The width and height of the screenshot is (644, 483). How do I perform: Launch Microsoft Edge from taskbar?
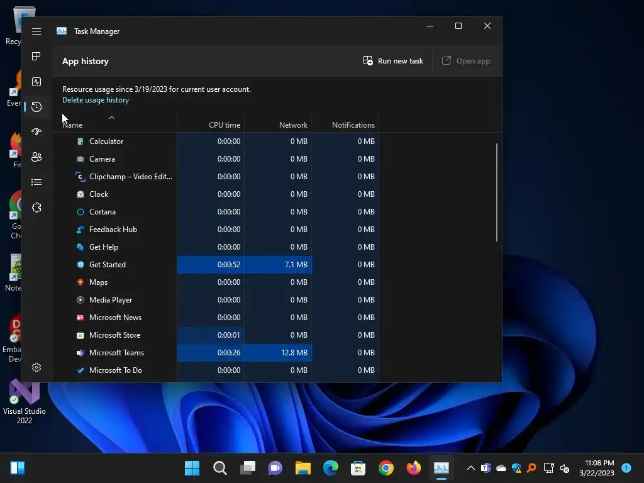tap(331, 468)
